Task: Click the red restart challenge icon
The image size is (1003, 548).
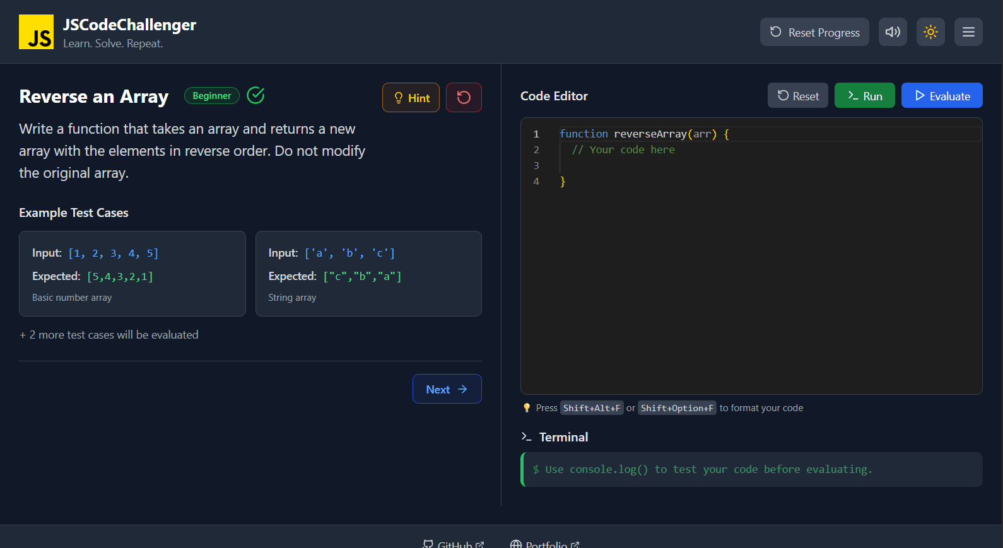Action: pyautogui.click(x=464, y=98)
